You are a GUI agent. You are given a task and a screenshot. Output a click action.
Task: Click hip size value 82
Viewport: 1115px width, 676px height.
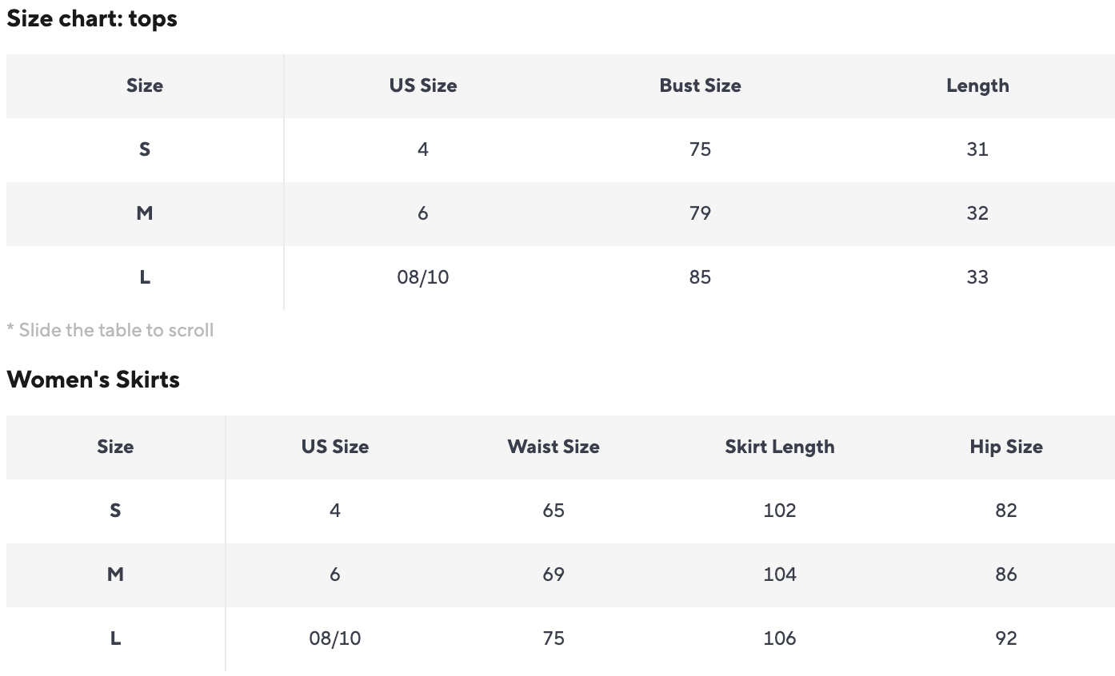tap(1005, 511)
